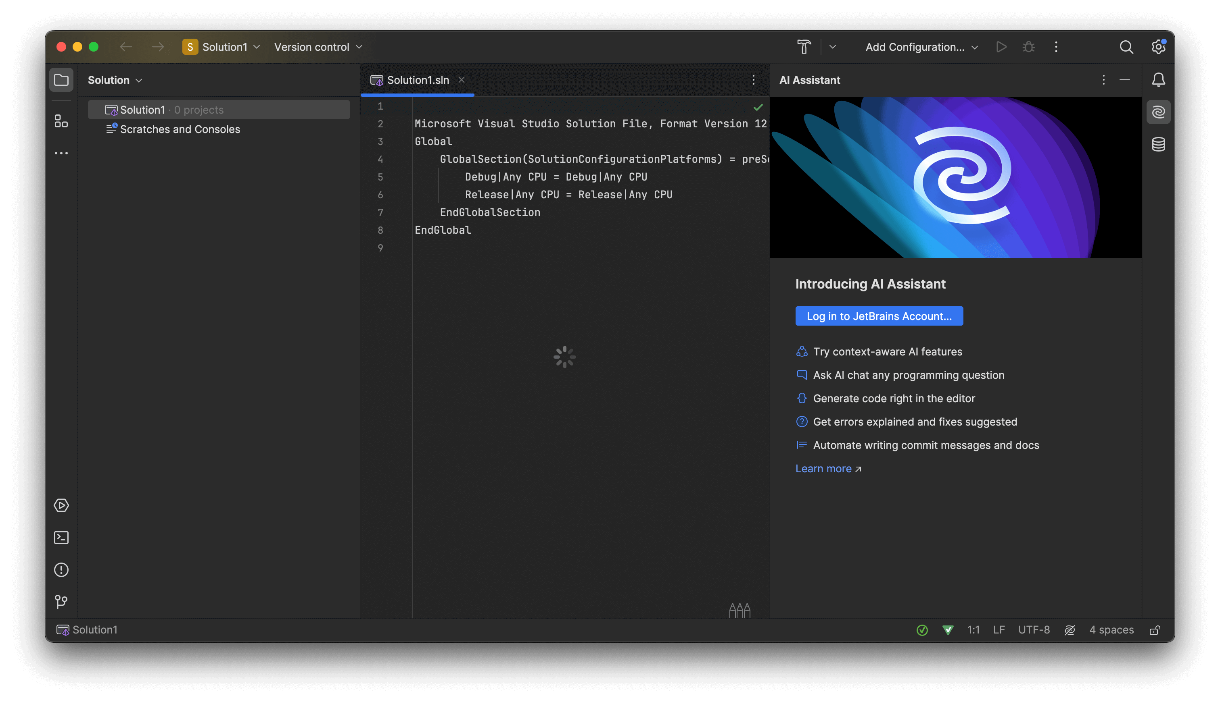This screenshot has width=1220, height=702.
Task: Click the green shield status bar icon
Action: tap(947, 630)
